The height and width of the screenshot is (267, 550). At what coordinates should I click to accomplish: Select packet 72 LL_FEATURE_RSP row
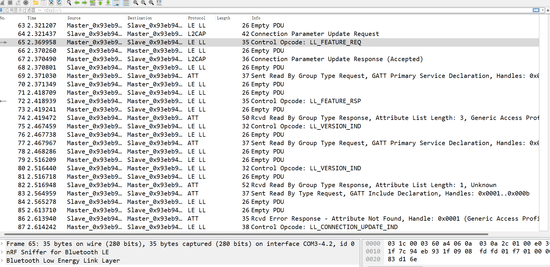coord(269,101)
